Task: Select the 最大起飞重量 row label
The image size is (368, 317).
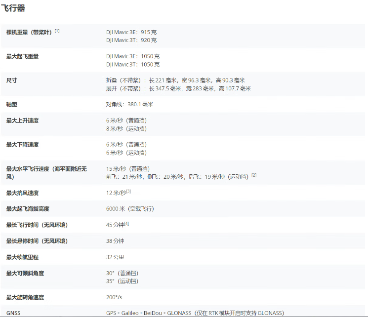Action: point(22,56)
